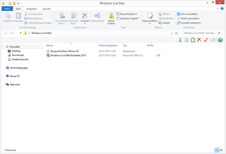The width and height of the screenshot is (226, 154).
Task: Switch to the Ansicht ribbon tab
Action: click(x=46, y=9)
